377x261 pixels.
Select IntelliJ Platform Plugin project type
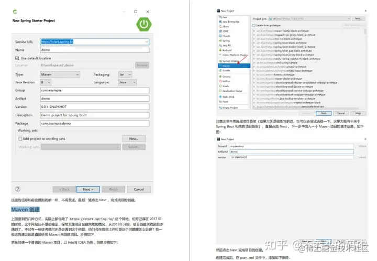click(233, 55)
